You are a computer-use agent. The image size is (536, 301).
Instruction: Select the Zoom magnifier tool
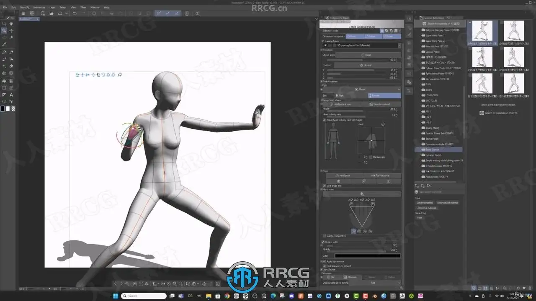(x=4, y=24)
